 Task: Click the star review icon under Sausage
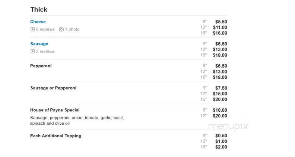pos(32,51)
